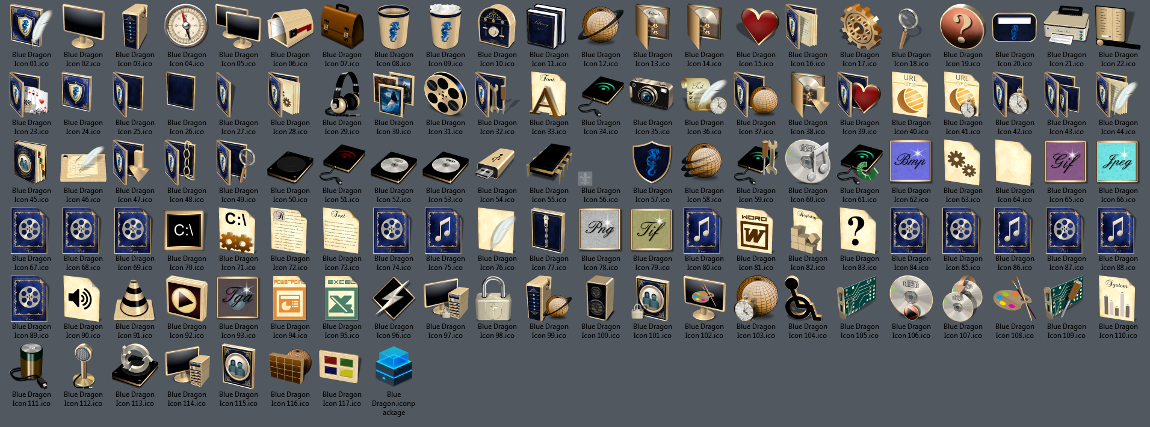Image resolution: width=1150 pixels, height=427 pixels.
Task: Select the briefcase icon Blue Dragon Icon 07.ico
Action: click(342, 26)
